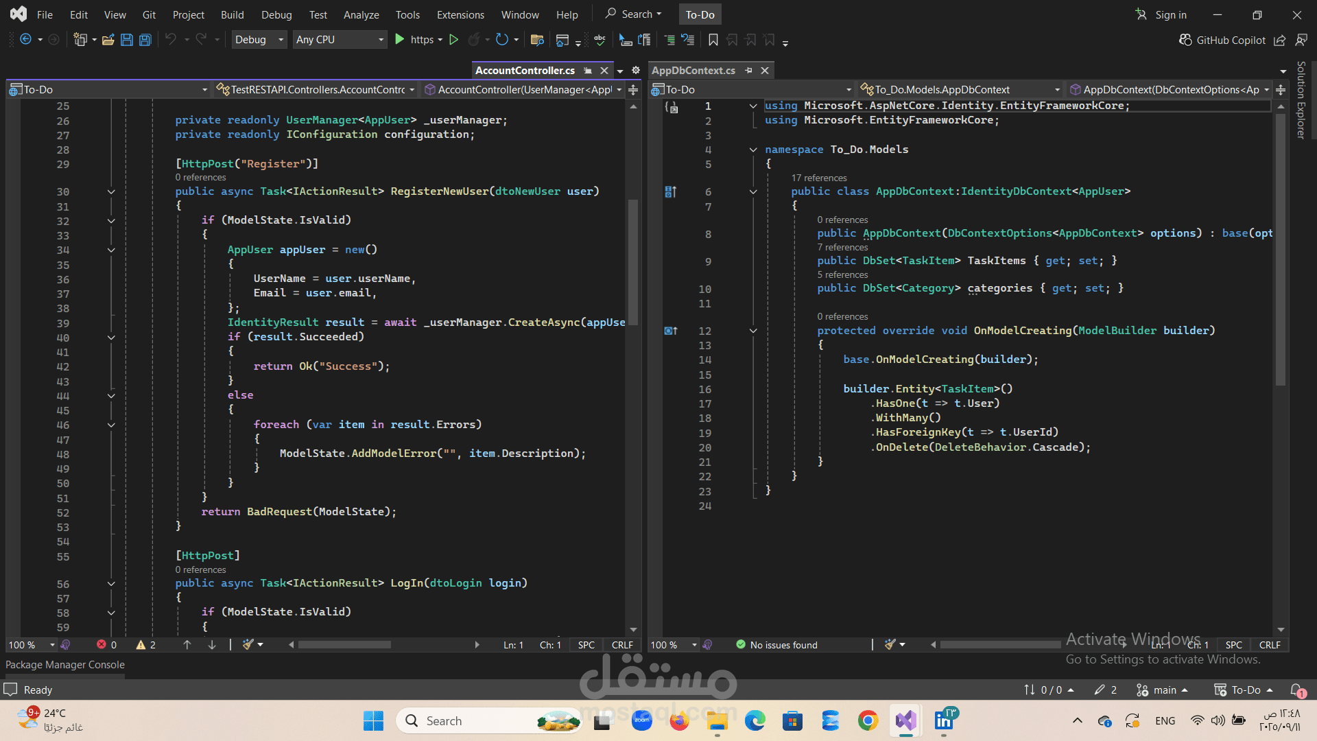Click Start Without Debugging outline play icon
1317x741 pixels.
453,40
